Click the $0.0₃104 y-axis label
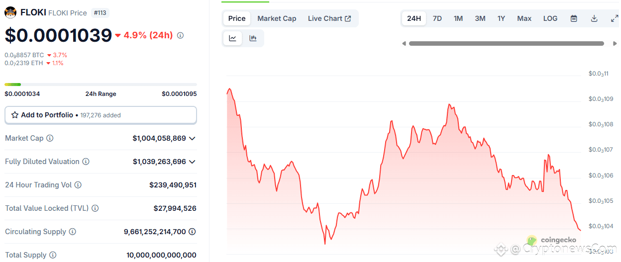621x262 pixels. coord(601,226)
